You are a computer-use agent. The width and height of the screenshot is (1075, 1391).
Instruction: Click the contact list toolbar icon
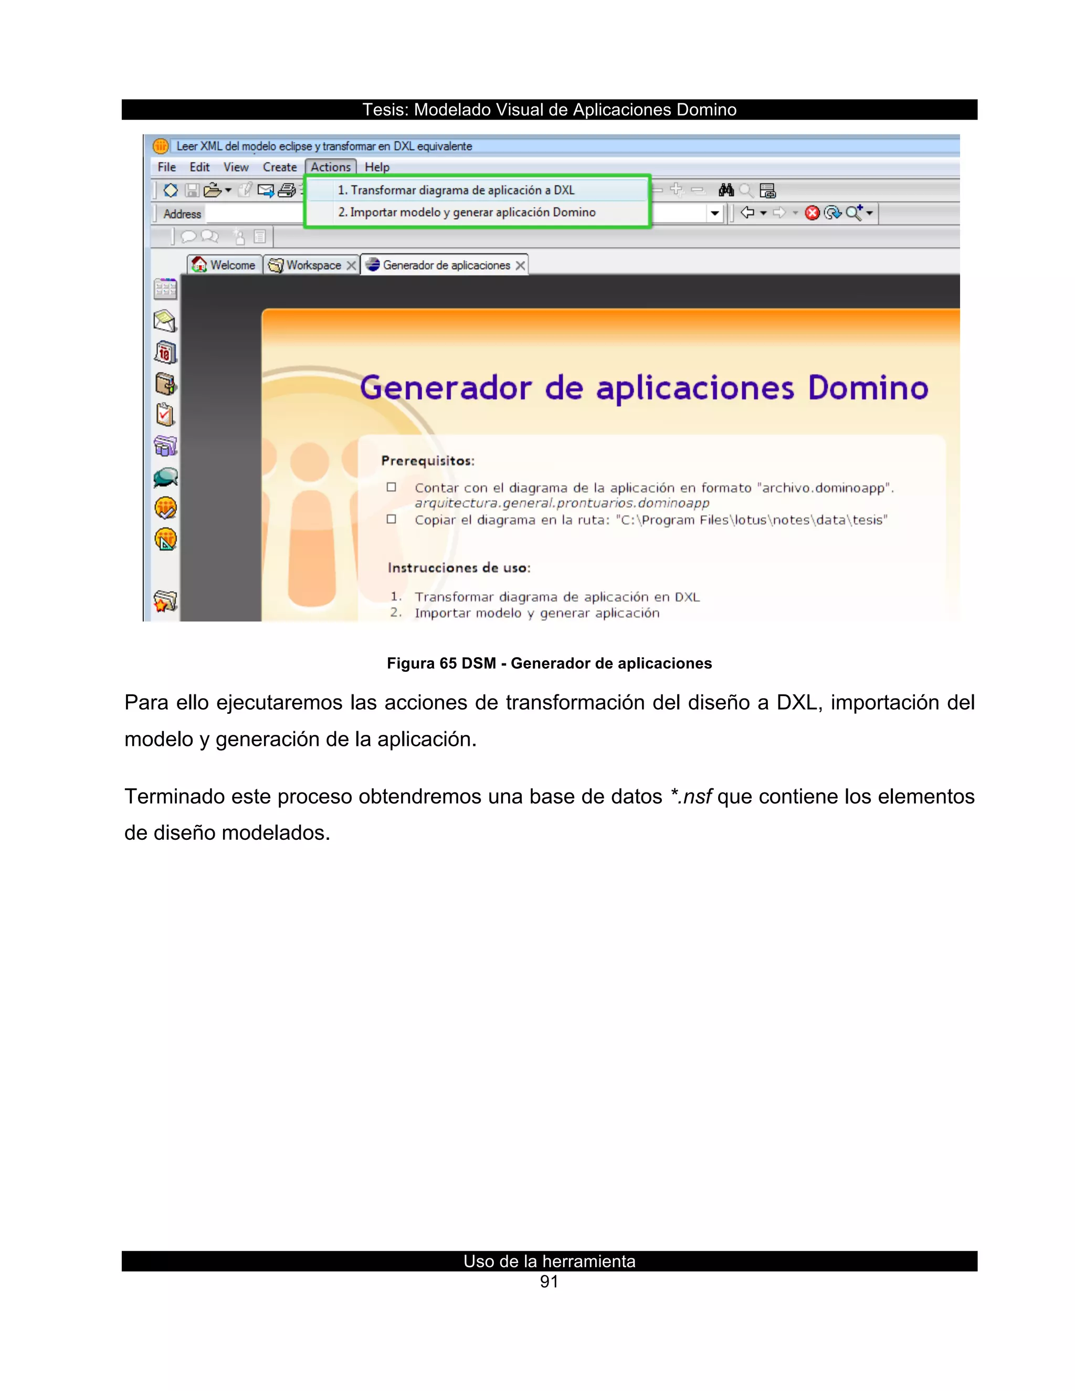click(x=259, y=237)
